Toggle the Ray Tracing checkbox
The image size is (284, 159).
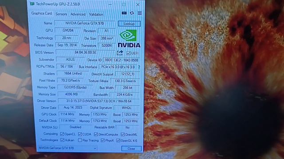tap(80, 140)
